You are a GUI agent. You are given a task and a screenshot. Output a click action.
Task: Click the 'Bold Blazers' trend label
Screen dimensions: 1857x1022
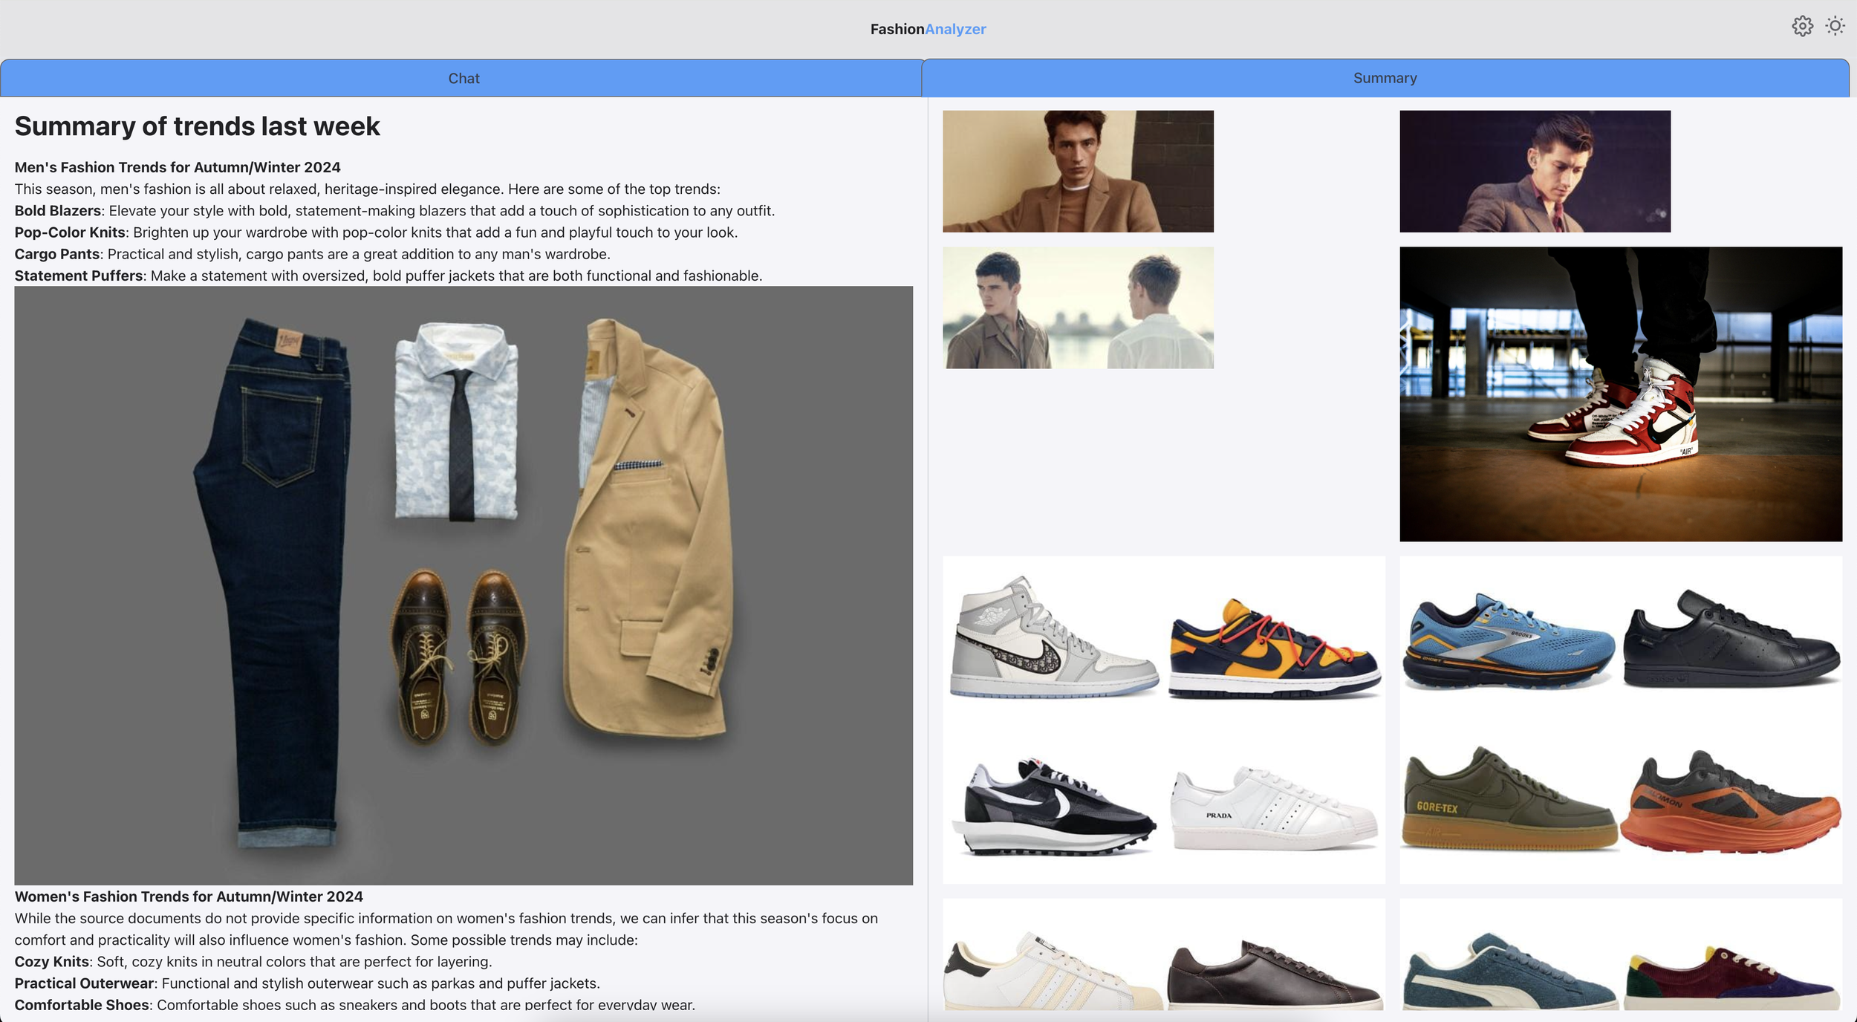point(58,210)
